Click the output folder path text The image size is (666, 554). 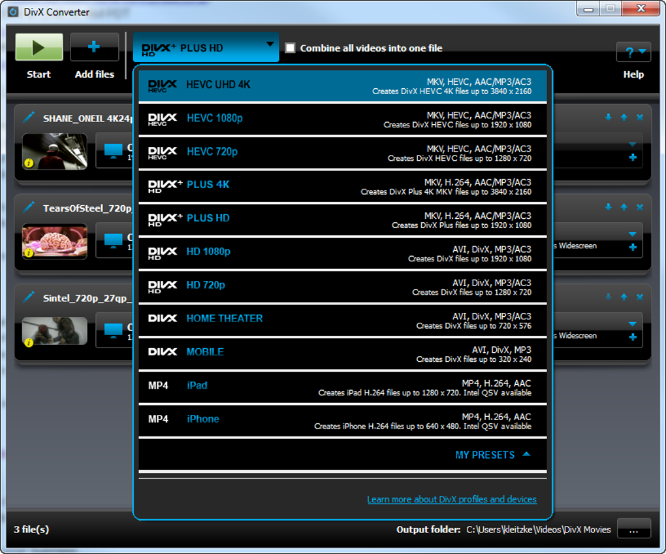coord(538,529)
